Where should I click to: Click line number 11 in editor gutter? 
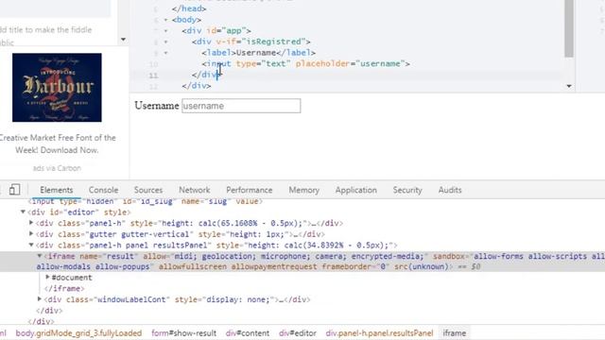(x=153, y=75)
